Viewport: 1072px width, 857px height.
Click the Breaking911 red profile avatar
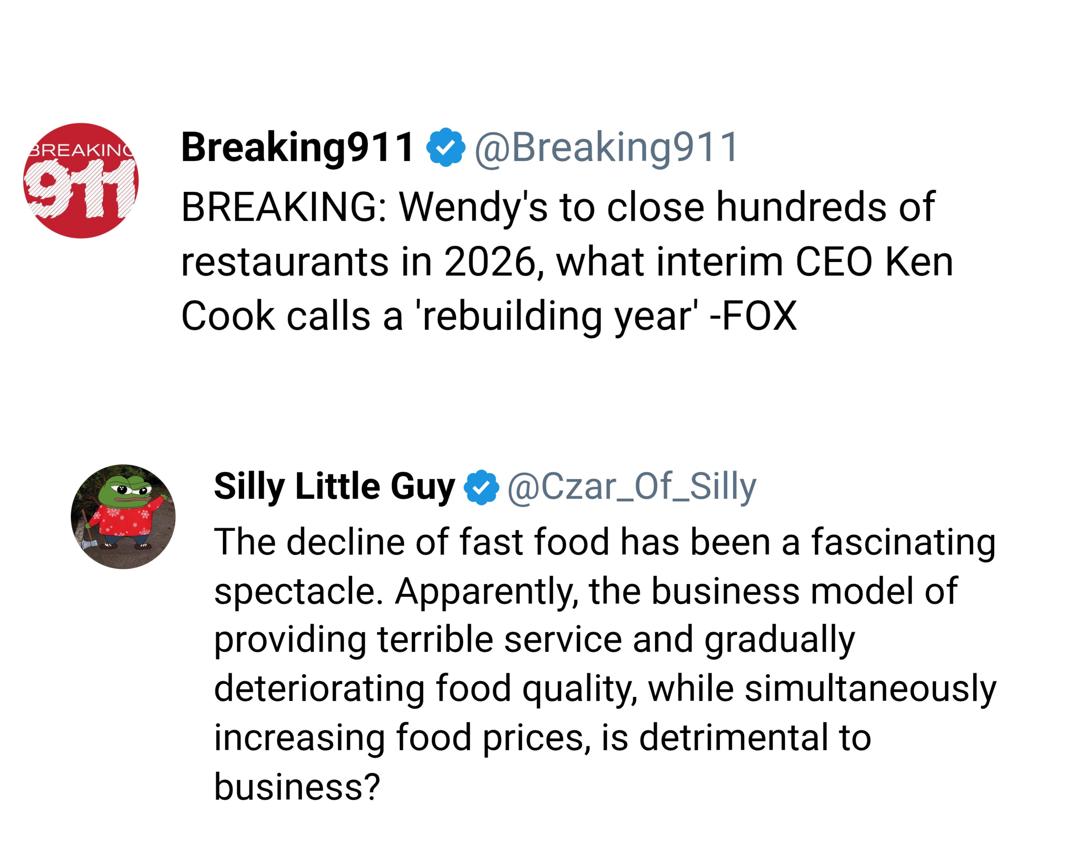(81, 181)
